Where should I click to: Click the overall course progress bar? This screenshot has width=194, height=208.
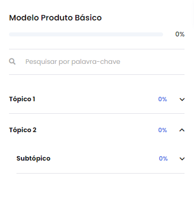coord(86,34)
